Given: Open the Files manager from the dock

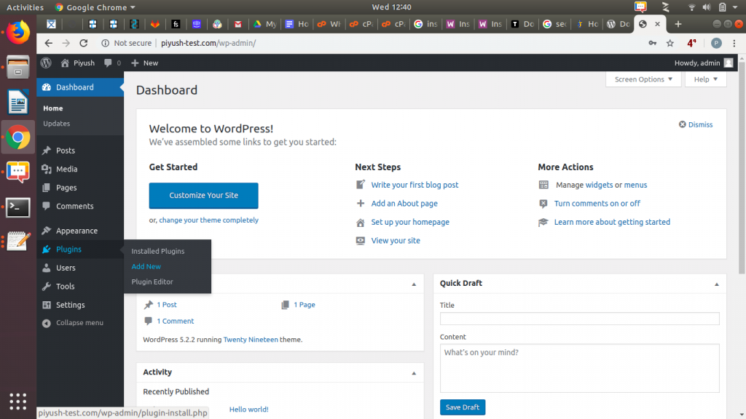Looking at the screenshot, I should (18, 67).
